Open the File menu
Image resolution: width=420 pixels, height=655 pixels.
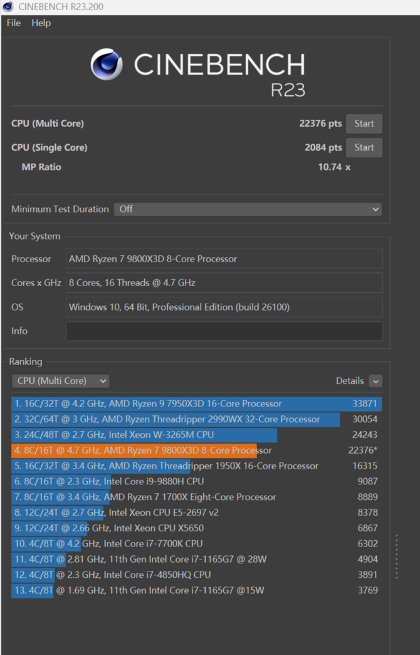pyautogui.click(x=14, y=23)
